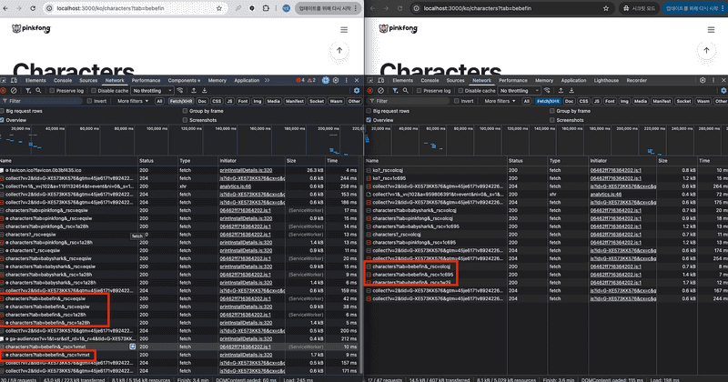The height and width of the screenshot is (382, 728).
Task: Clear the network log in left DevTools
Action: click(x=14, y=91)
